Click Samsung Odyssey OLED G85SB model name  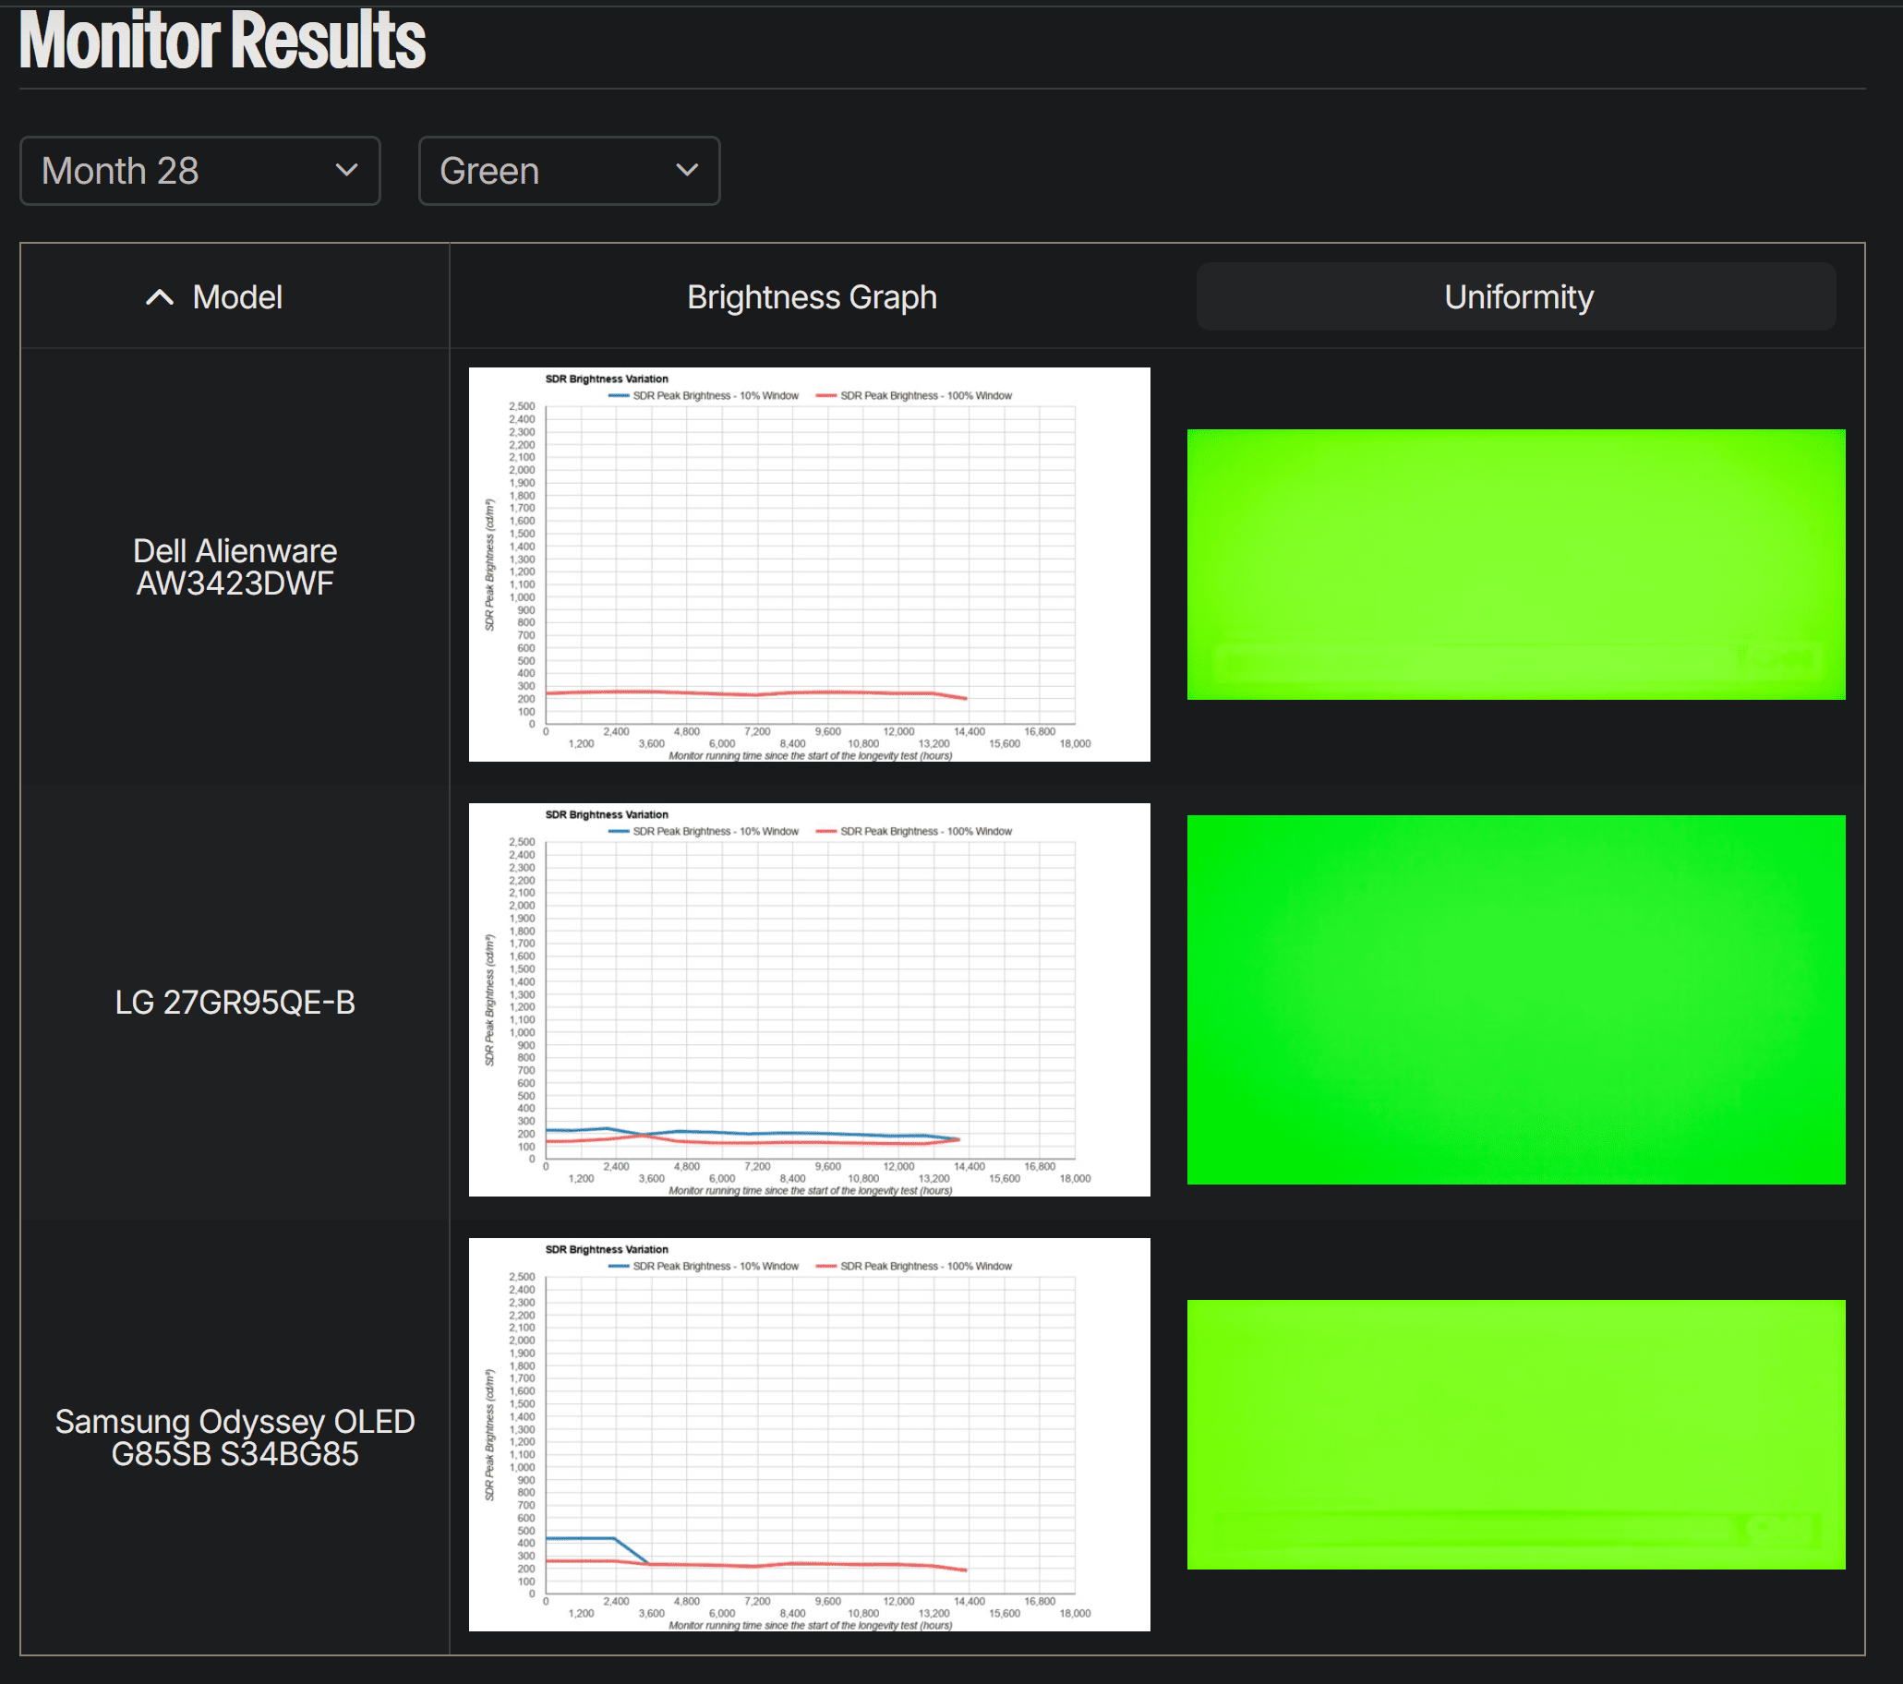pos(235,1437)
